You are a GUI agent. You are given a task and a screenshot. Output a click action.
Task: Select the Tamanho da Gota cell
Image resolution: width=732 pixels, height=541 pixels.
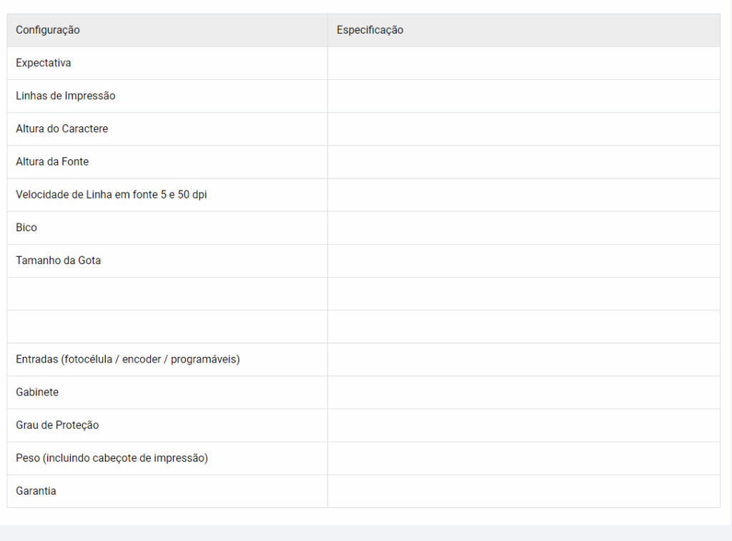pos(59,261)
